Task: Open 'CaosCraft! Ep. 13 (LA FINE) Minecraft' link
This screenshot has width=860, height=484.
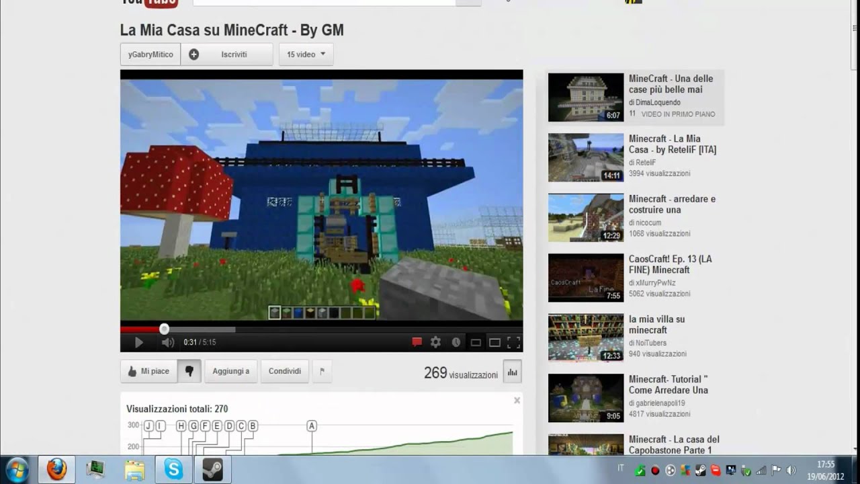Action: [670, 264]
